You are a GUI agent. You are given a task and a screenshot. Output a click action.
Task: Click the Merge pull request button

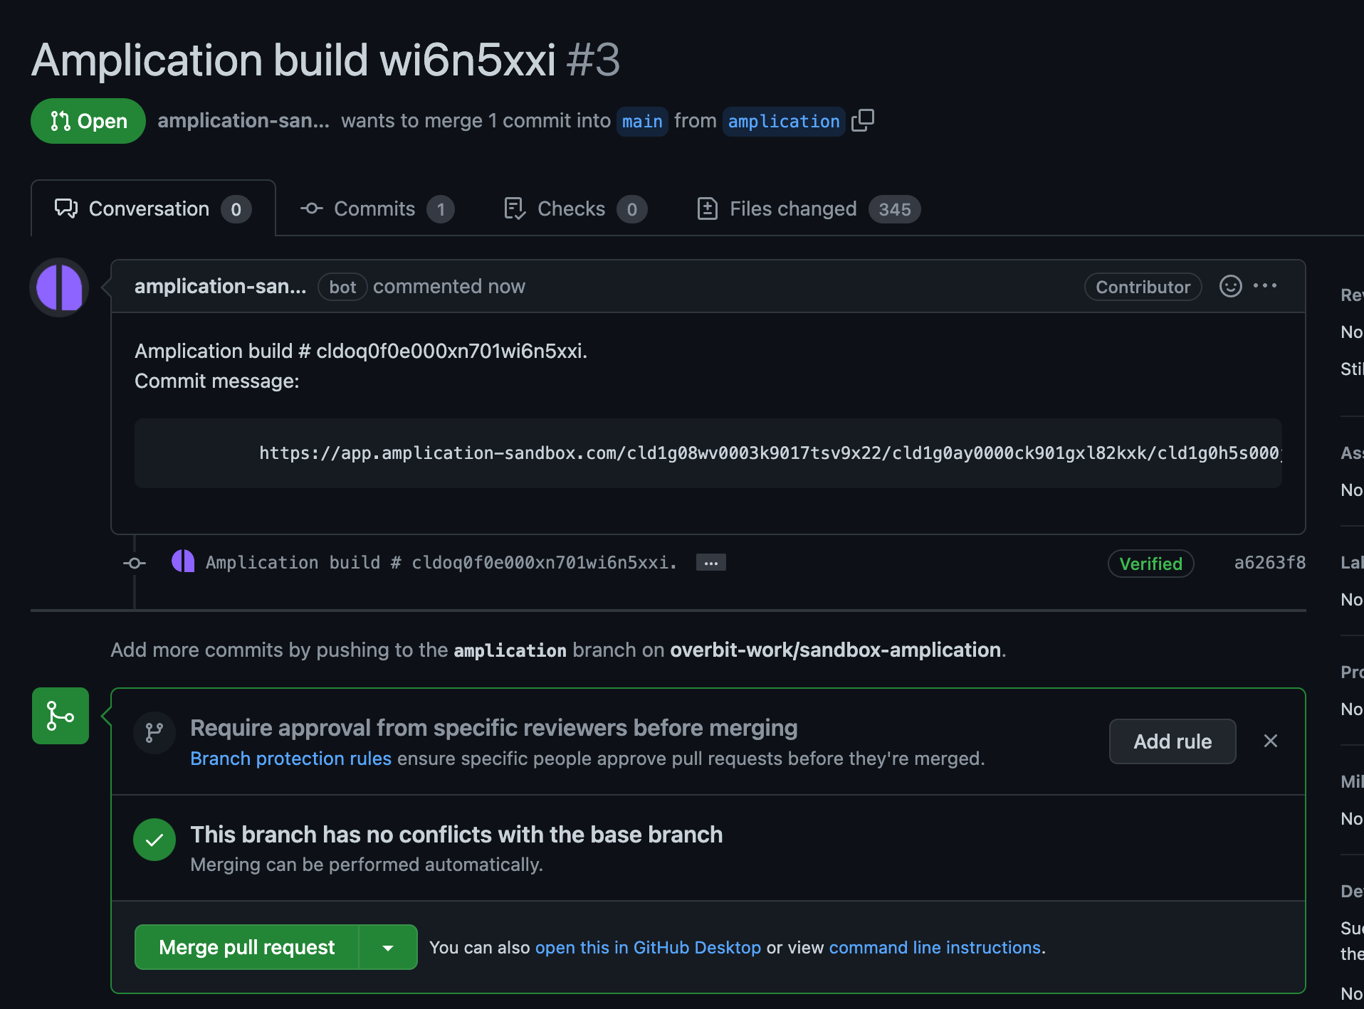tap(247, 947)
